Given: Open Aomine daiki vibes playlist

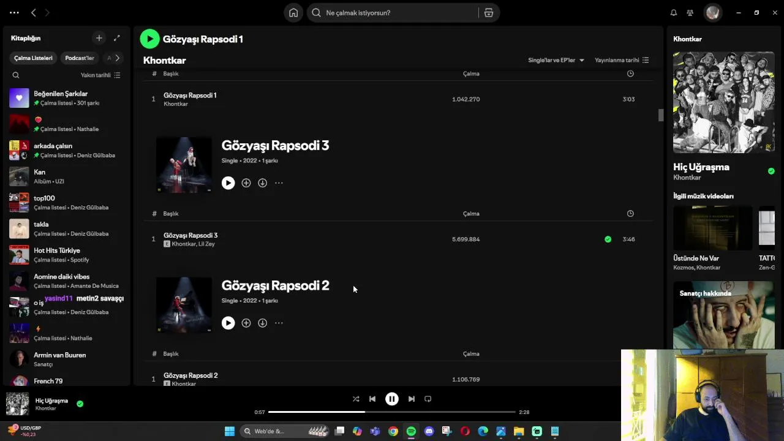Looking at the screenshot, I should (x=67, y=281).
